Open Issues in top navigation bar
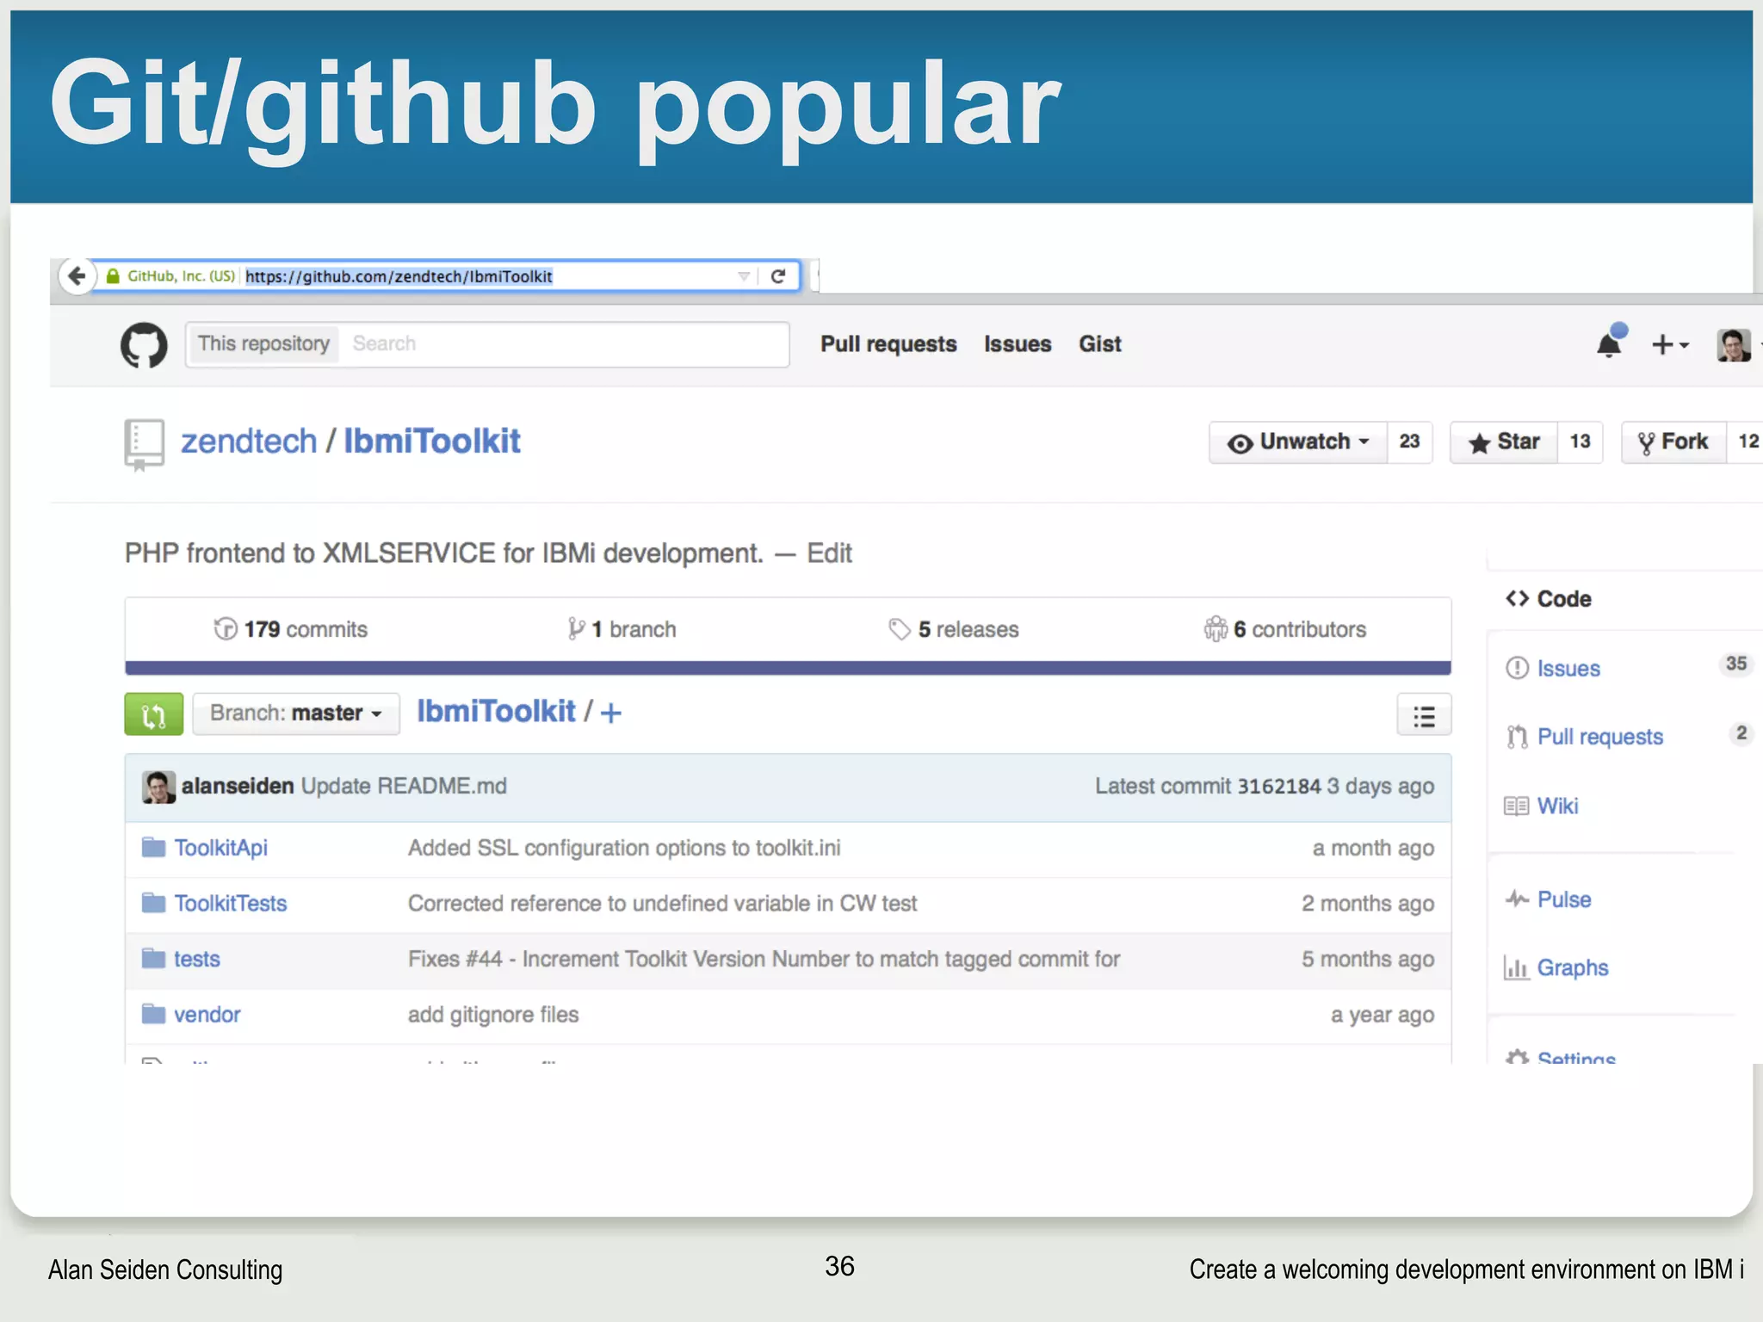 click(1018, 344)
